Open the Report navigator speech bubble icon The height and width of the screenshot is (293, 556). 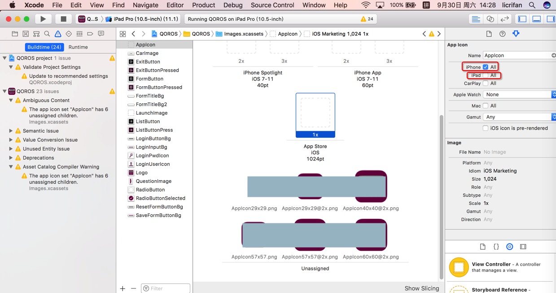click(101, 34)
